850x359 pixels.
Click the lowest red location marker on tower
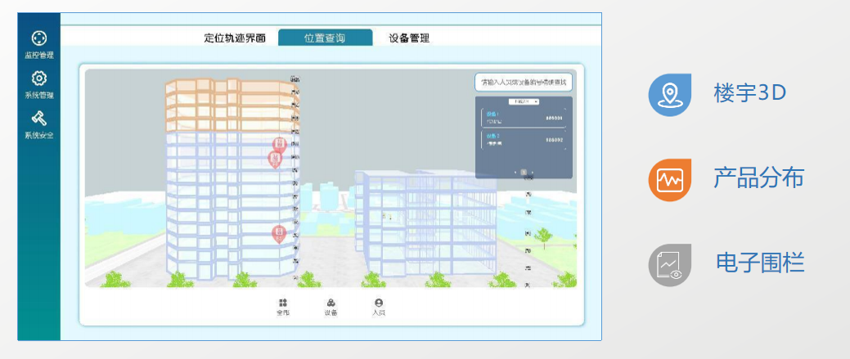(x=279, y=235)
